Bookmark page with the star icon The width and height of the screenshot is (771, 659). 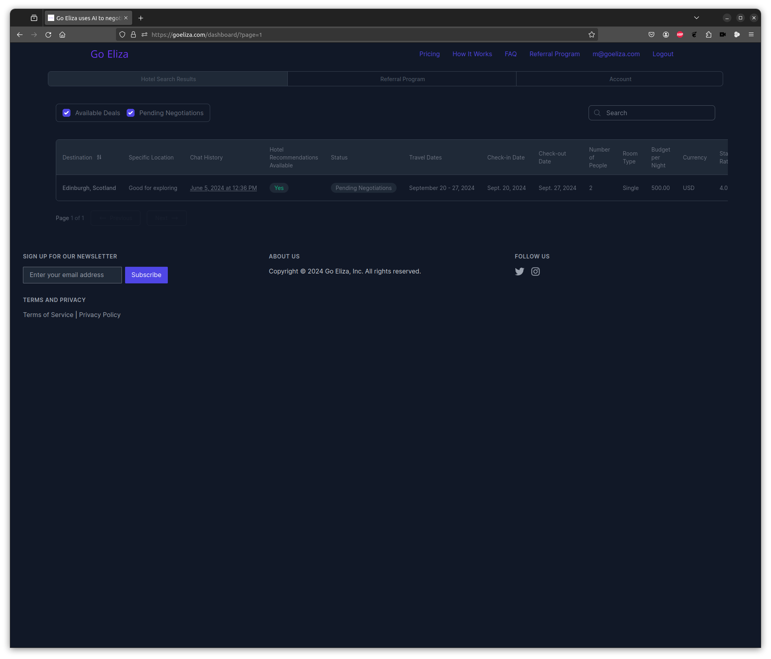[591, 34]
